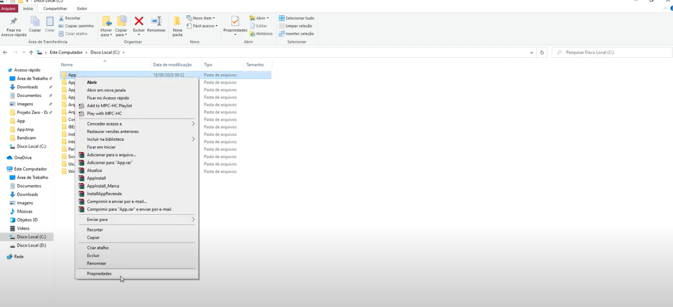Open the Enviar para submenu arrow
The height and width of the screenshot is (307, 673).
[x=193, y=219]
